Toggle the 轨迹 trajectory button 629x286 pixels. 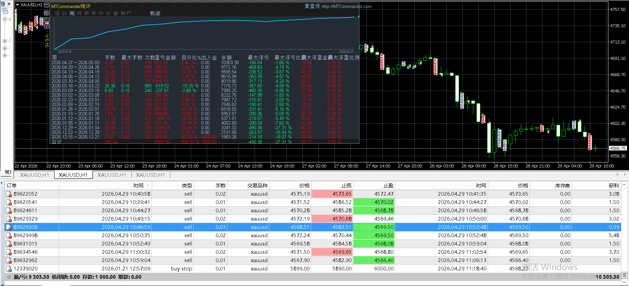(155, 13)
